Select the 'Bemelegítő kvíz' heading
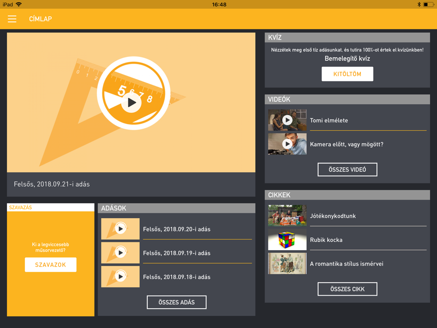 click(x=347, y=59)
